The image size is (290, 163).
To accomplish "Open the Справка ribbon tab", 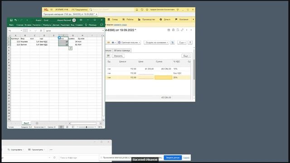I will click(x=79, y=25).
